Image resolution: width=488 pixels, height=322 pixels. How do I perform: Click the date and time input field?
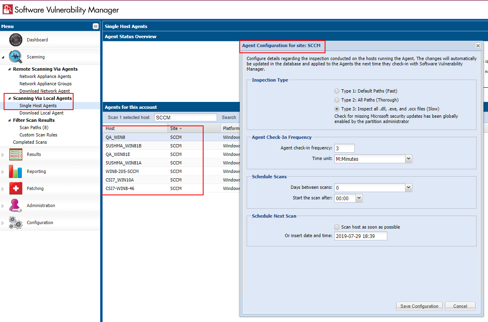tap(361, 236)
